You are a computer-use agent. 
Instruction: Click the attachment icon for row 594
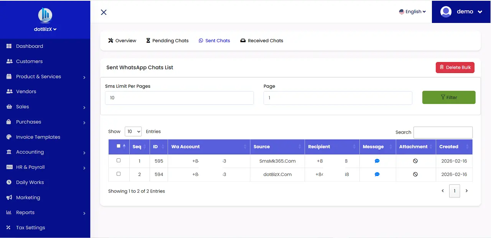coord(415,174)
